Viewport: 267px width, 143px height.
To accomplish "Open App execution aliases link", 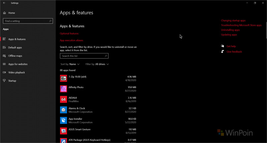I will pyautogui.click(x=71, y=40).
